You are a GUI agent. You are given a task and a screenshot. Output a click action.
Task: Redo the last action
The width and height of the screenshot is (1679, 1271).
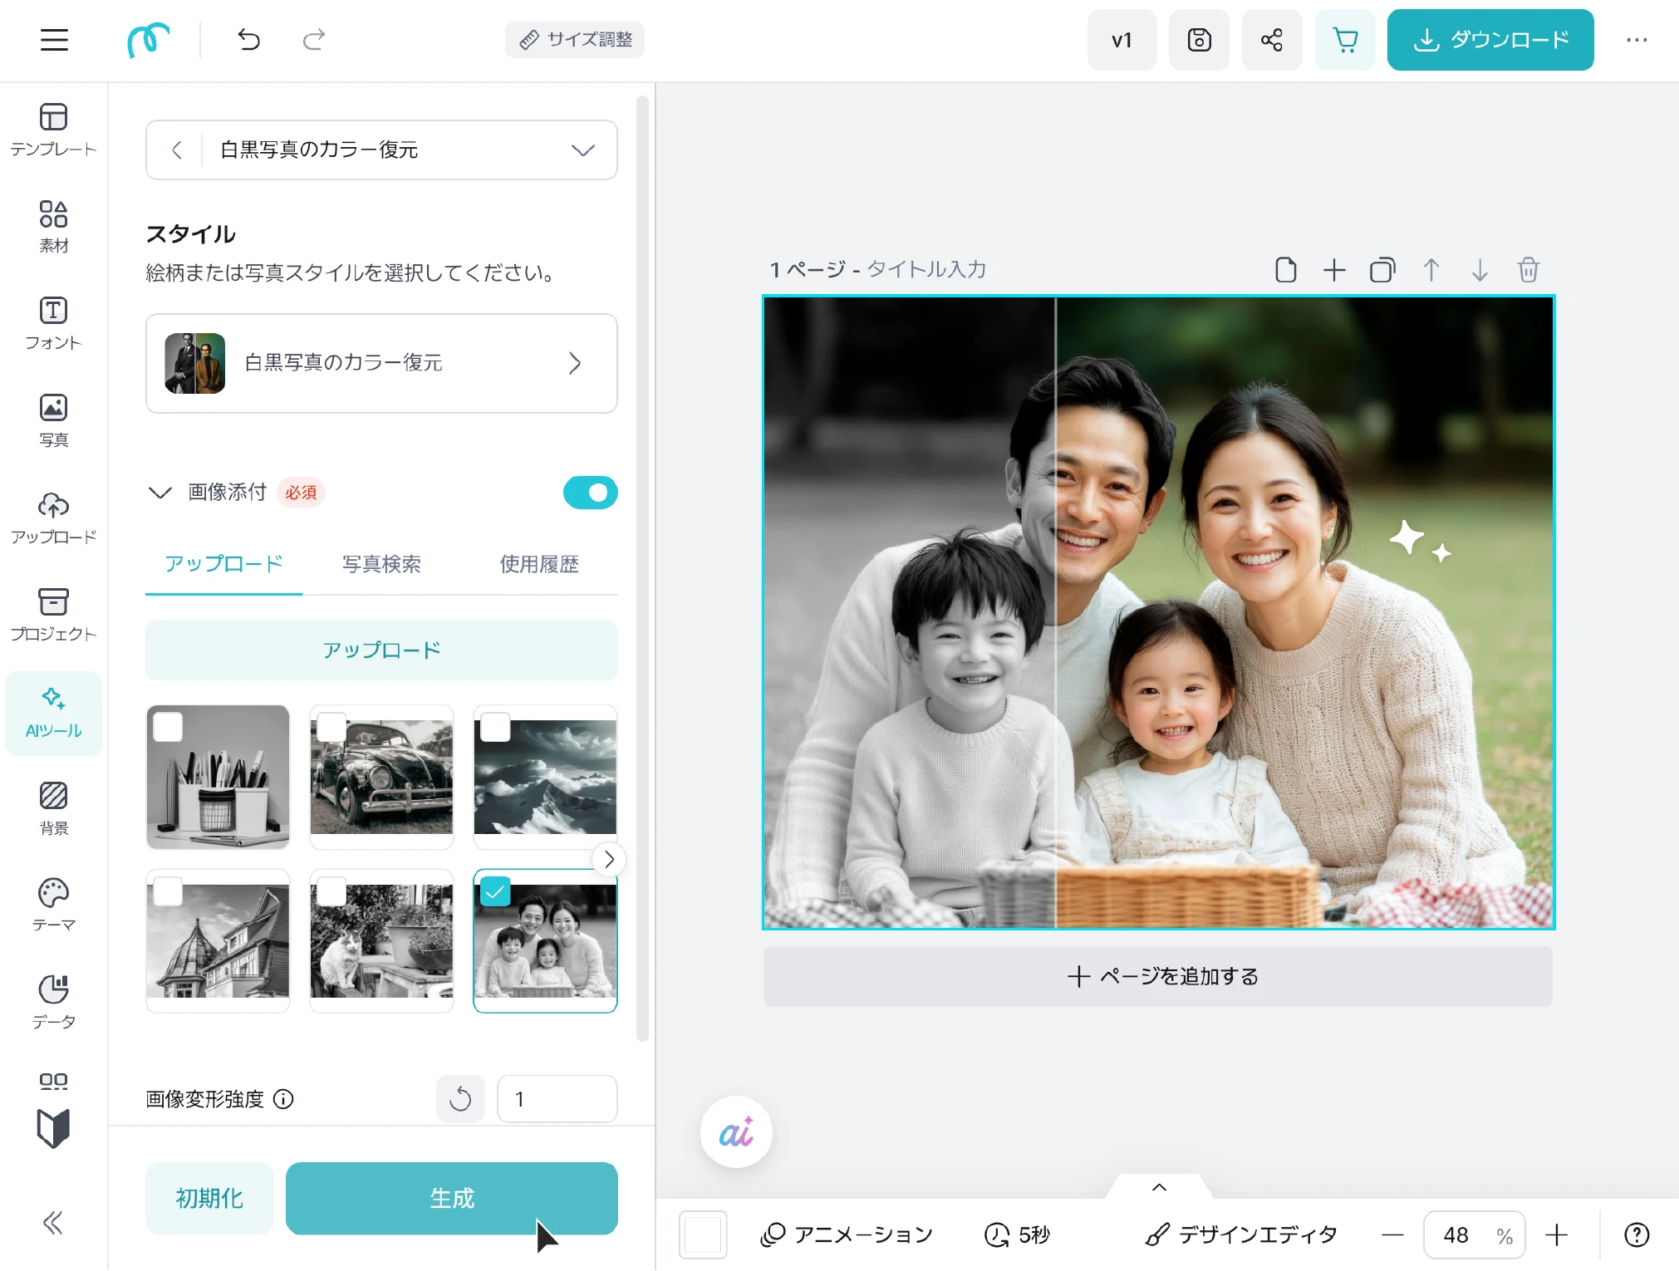(x=314, y=40)
